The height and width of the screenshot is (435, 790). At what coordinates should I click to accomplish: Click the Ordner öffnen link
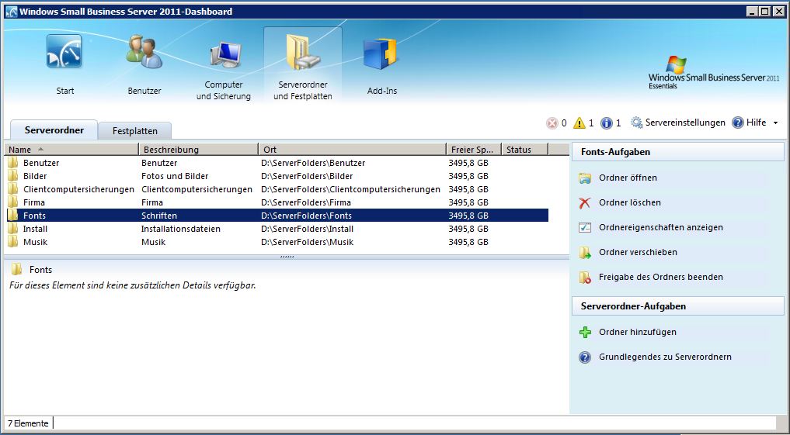click(628, 178)
